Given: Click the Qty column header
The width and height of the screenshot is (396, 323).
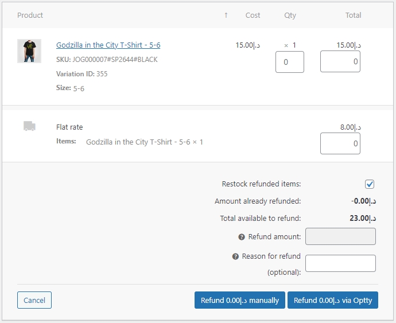Looking at the screenshot, I should (290, 15).
